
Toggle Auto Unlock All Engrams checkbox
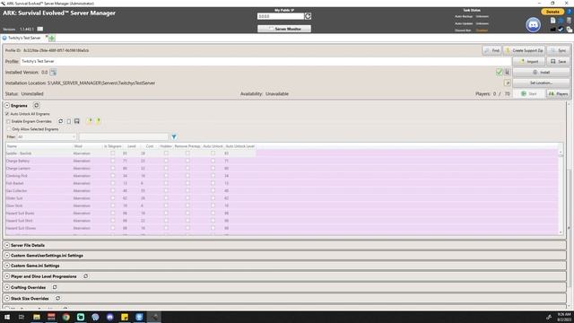click(x=7, y=114)
